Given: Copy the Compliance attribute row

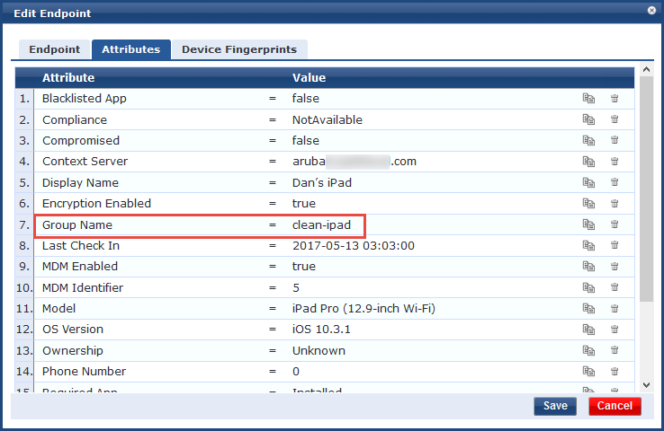Looking at the screenshot, I should pos(588,119).
